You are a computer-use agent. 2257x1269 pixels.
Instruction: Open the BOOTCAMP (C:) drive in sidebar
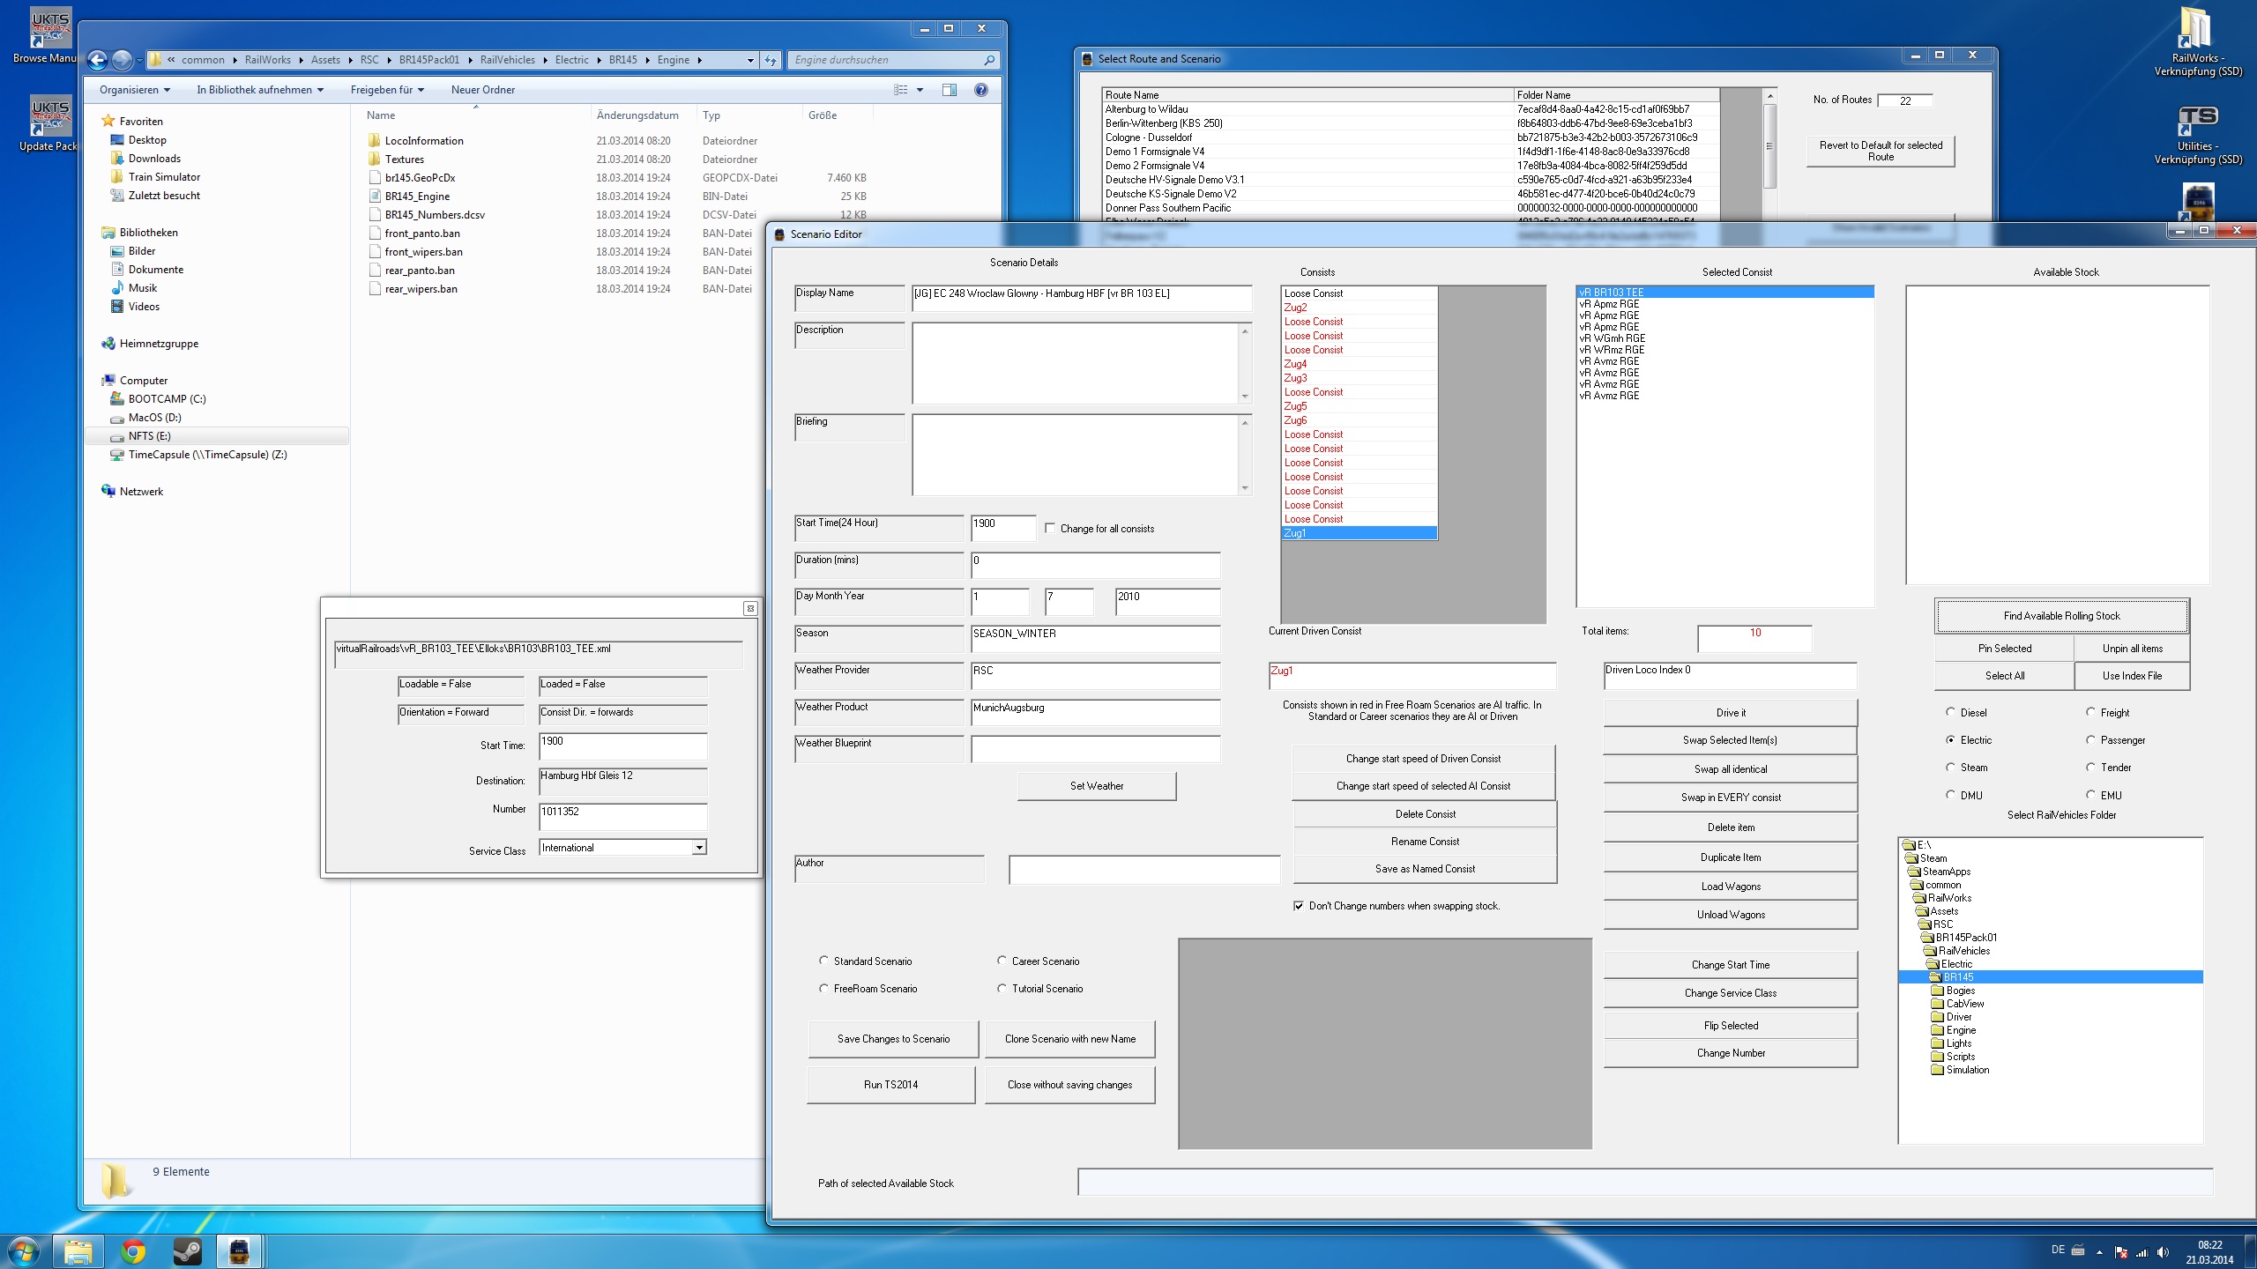[167, 399]
